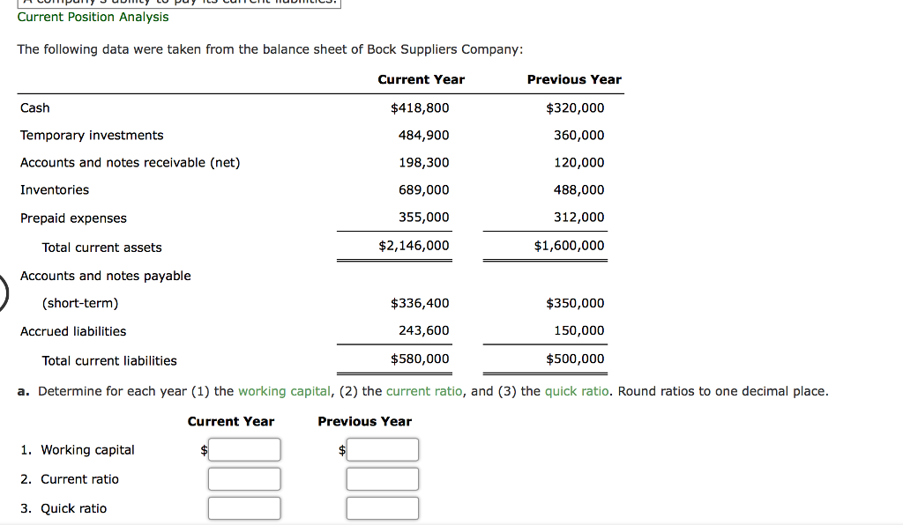The image size is (903, 525).
Task: Click the Total current liabilities value $580,000
Action: (x=421, y=359)
